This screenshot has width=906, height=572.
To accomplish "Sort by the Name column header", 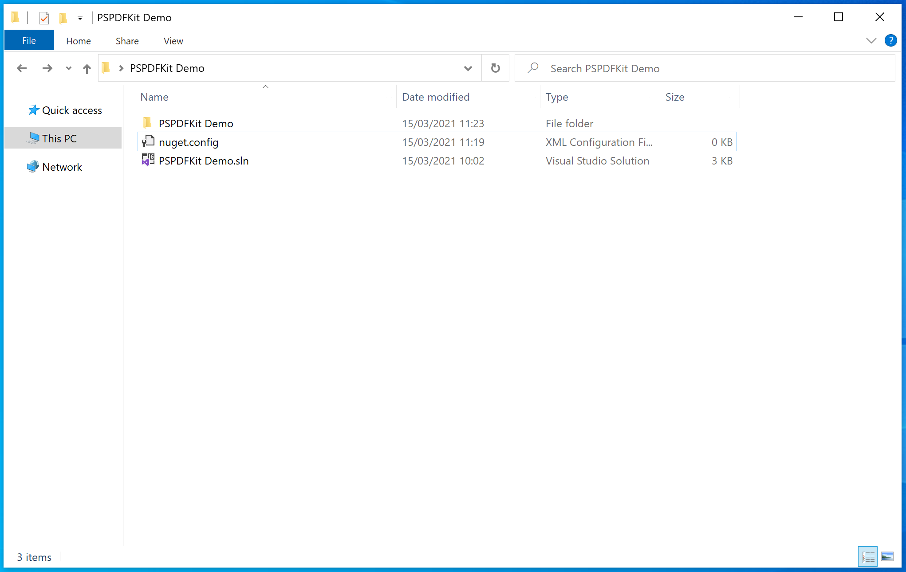I will [x=154, y=97].
